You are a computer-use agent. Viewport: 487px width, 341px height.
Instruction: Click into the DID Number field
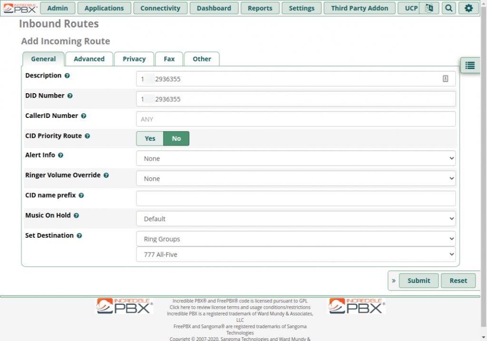click(296, 99)
